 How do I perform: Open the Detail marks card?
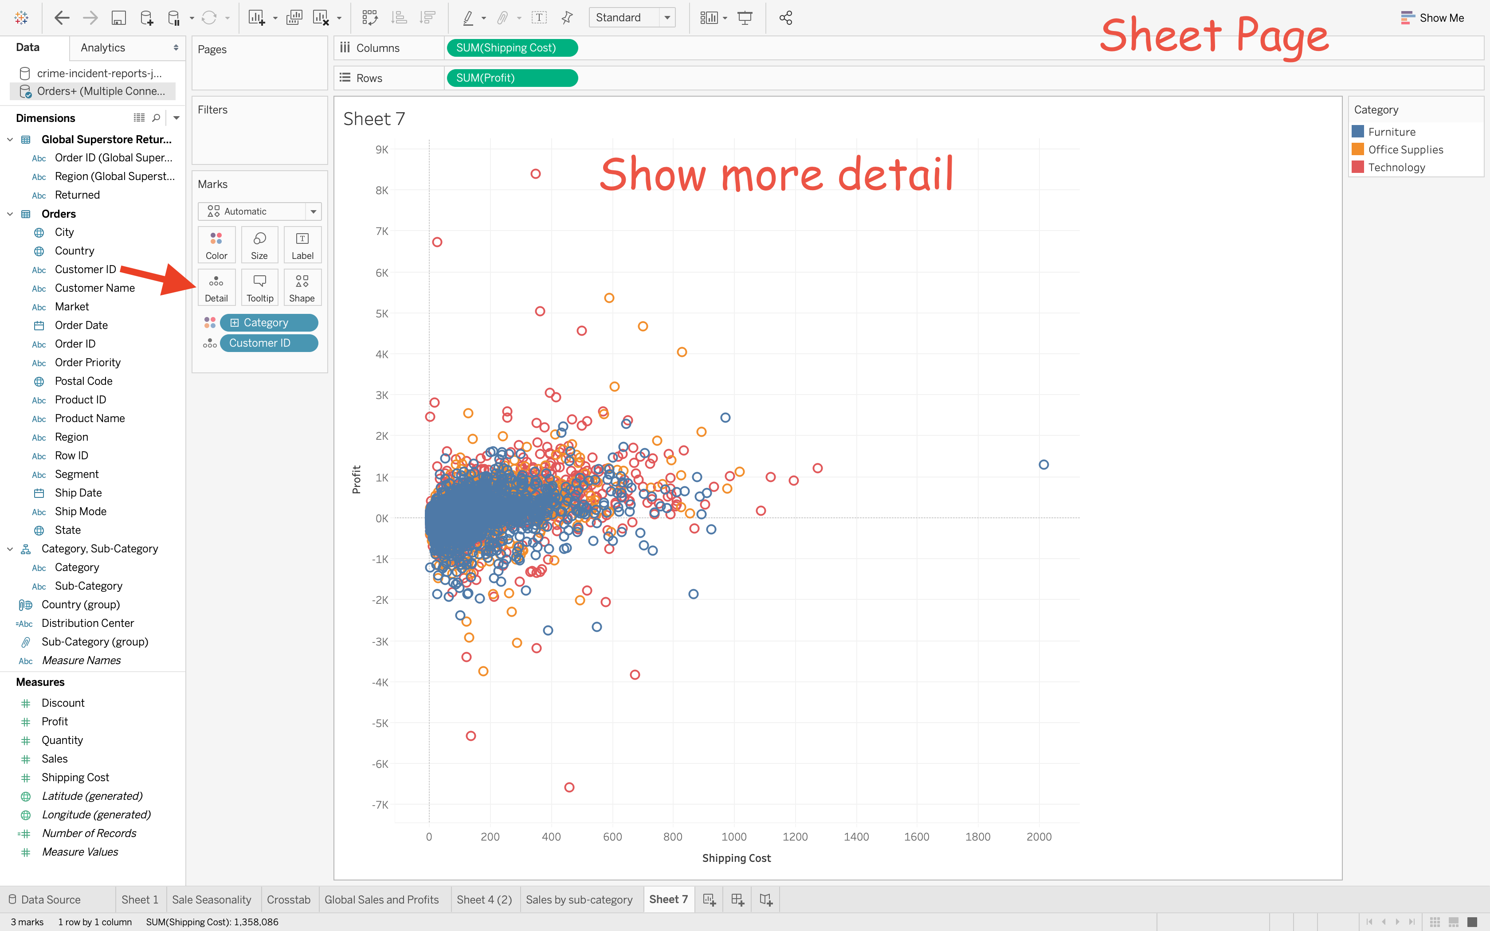tap(216, 288)
